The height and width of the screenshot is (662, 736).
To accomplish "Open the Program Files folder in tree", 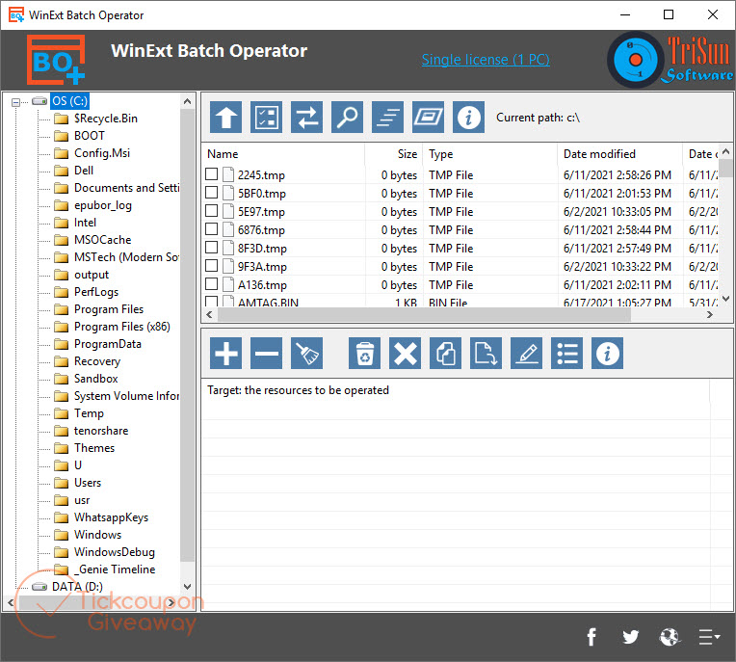I will (x=109, y=309).
